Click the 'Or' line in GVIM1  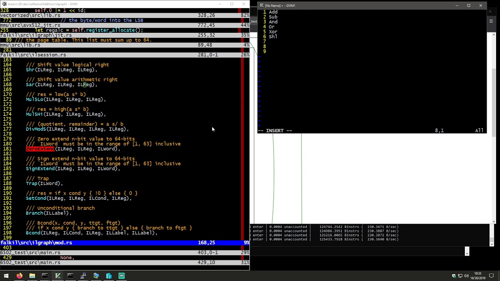(x=271, y=27)
